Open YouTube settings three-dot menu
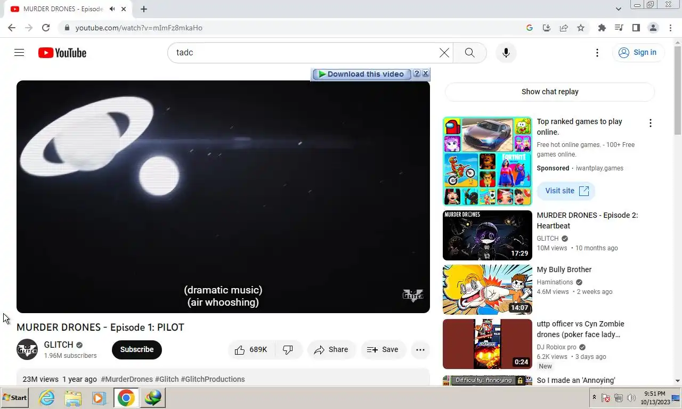The width and height of the screenshot is (682, 409). [x=597, y=53]
